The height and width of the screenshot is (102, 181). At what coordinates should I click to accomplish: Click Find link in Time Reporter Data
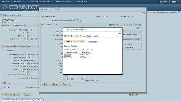[109, 25]
